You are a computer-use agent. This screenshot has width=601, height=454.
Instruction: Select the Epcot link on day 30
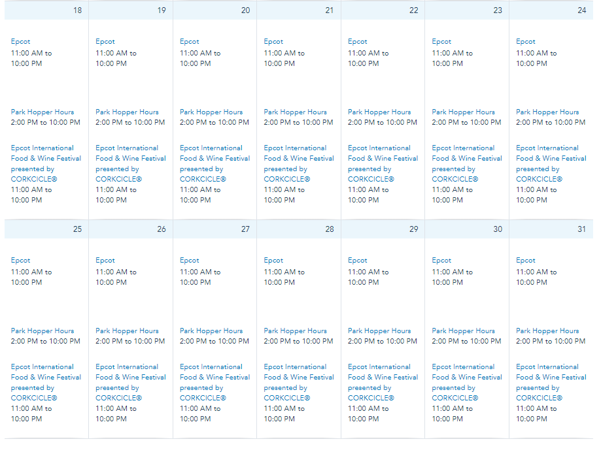441,260
